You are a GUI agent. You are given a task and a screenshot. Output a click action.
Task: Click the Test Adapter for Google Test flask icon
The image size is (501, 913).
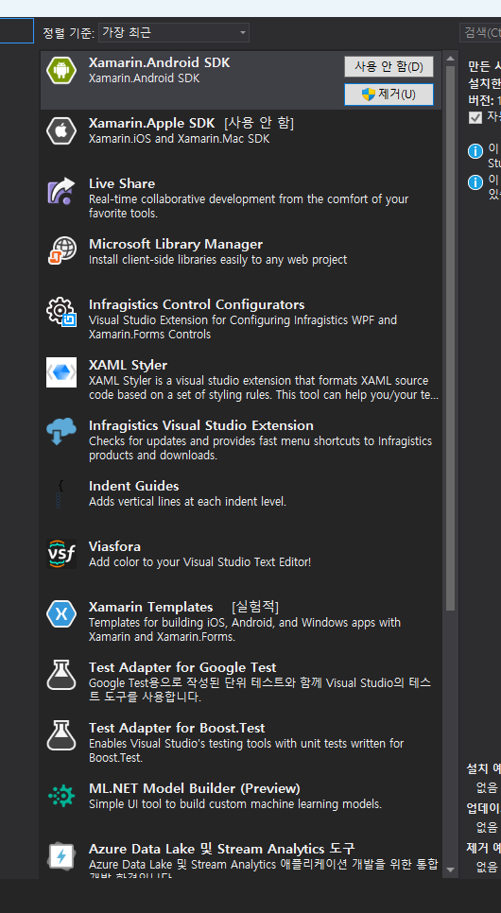[x=61, y=674]
